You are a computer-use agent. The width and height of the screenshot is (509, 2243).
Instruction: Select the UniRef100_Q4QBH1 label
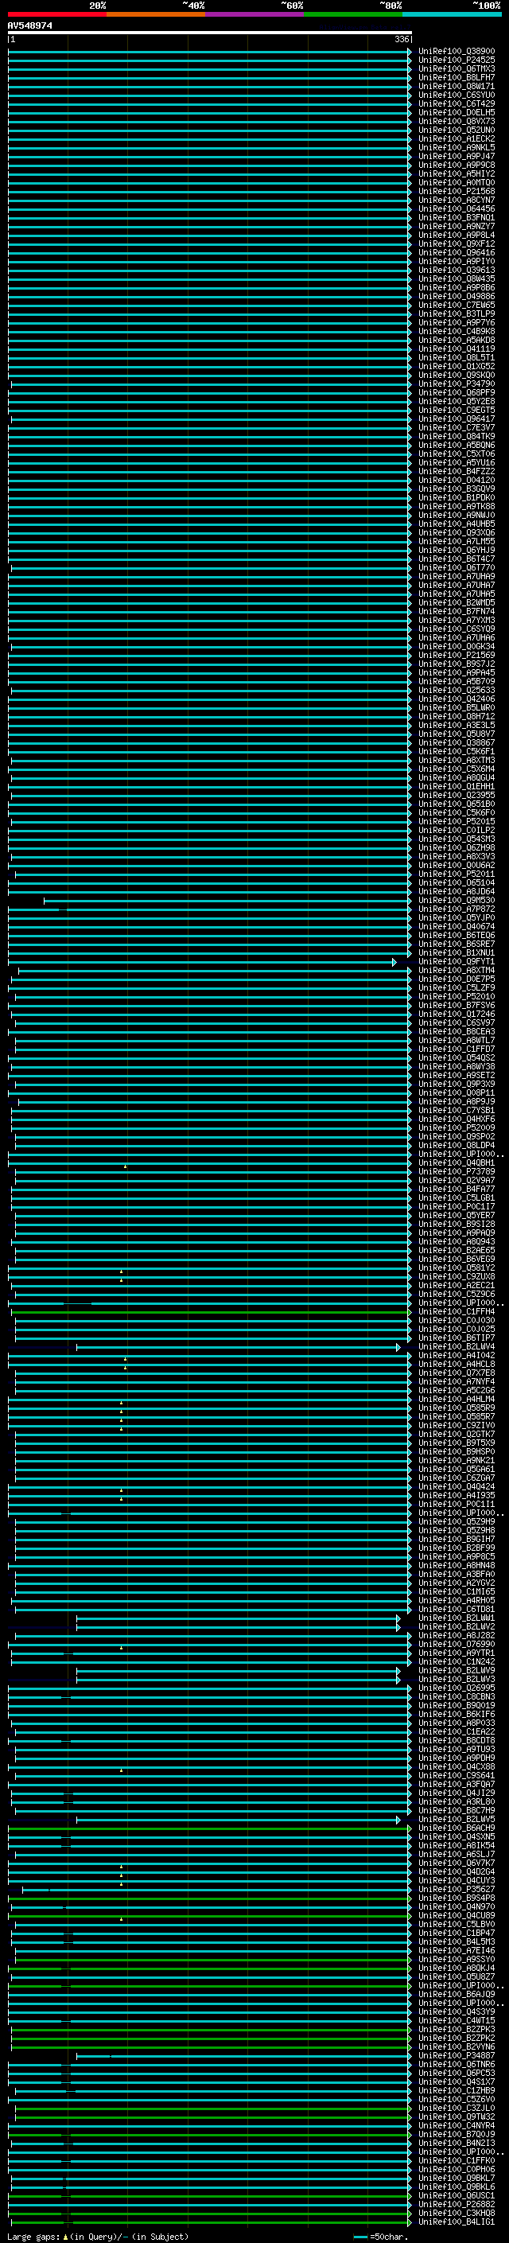click(x=457, y=1162)
